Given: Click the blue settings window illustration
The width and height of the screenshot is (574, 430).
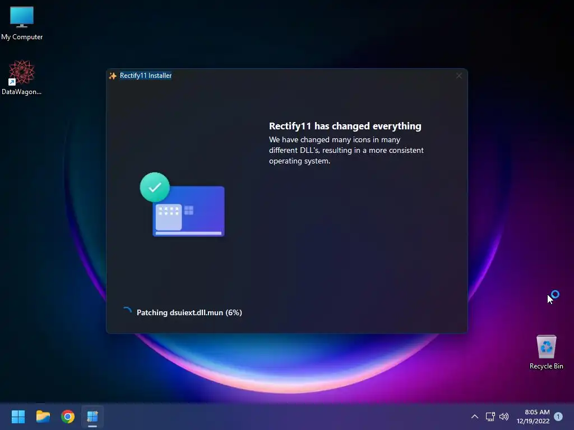Looking at the screenshot, I should pos(188,211).
